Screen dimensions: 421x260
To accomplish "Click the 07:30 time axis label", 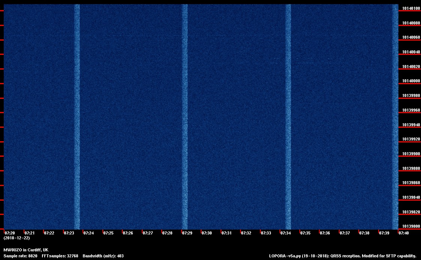I will [207, 233].
